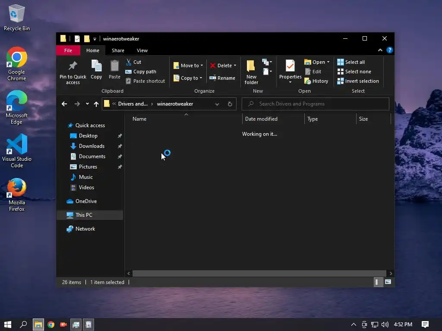Screen dimensions: 442x331
Task: Switch to Home ribbon tab
Action: pyautogui.click(x=93, y=50)
